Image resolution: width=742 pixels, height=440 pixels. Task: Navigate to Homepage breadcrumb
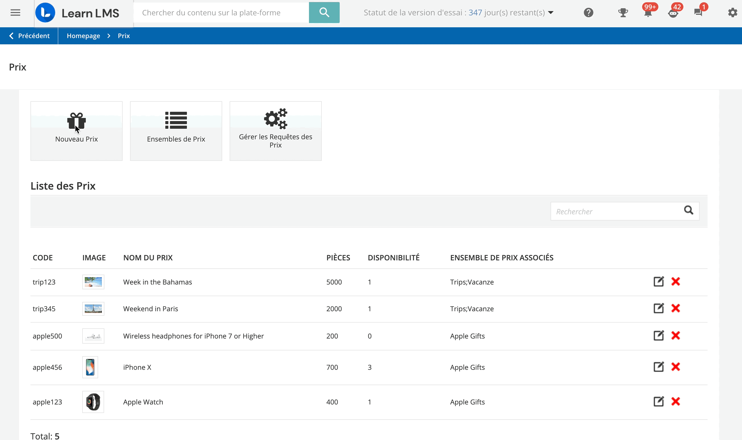(x=83, y=36)
